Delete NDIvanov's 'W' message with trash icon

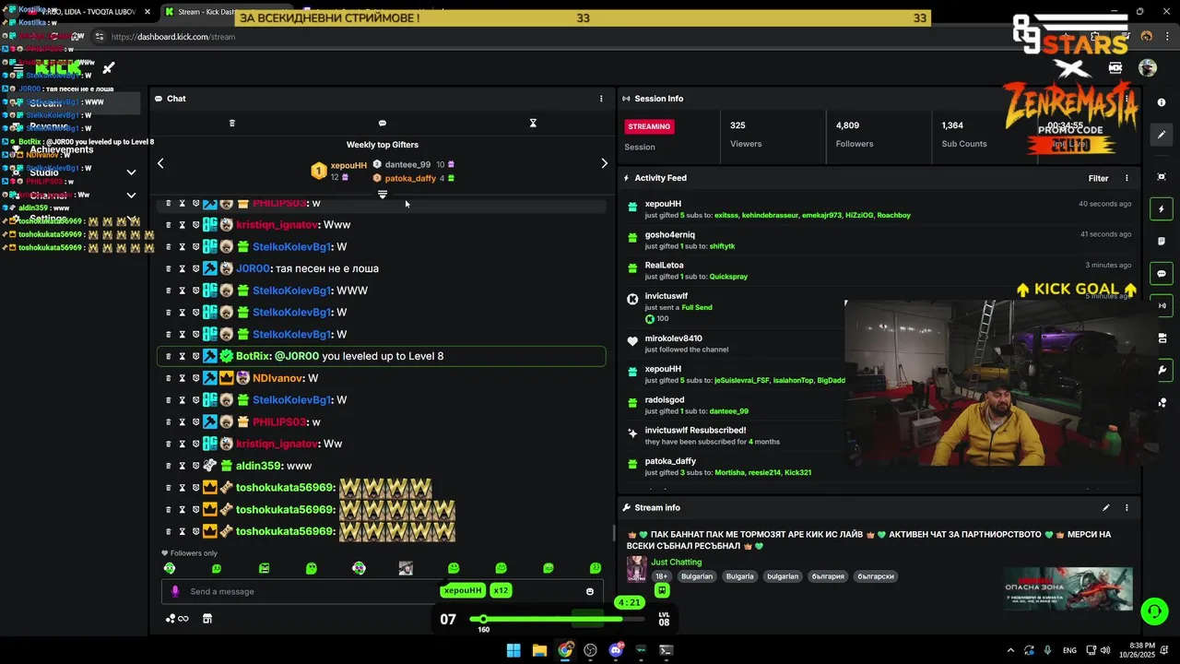click(x=168, y=378)
